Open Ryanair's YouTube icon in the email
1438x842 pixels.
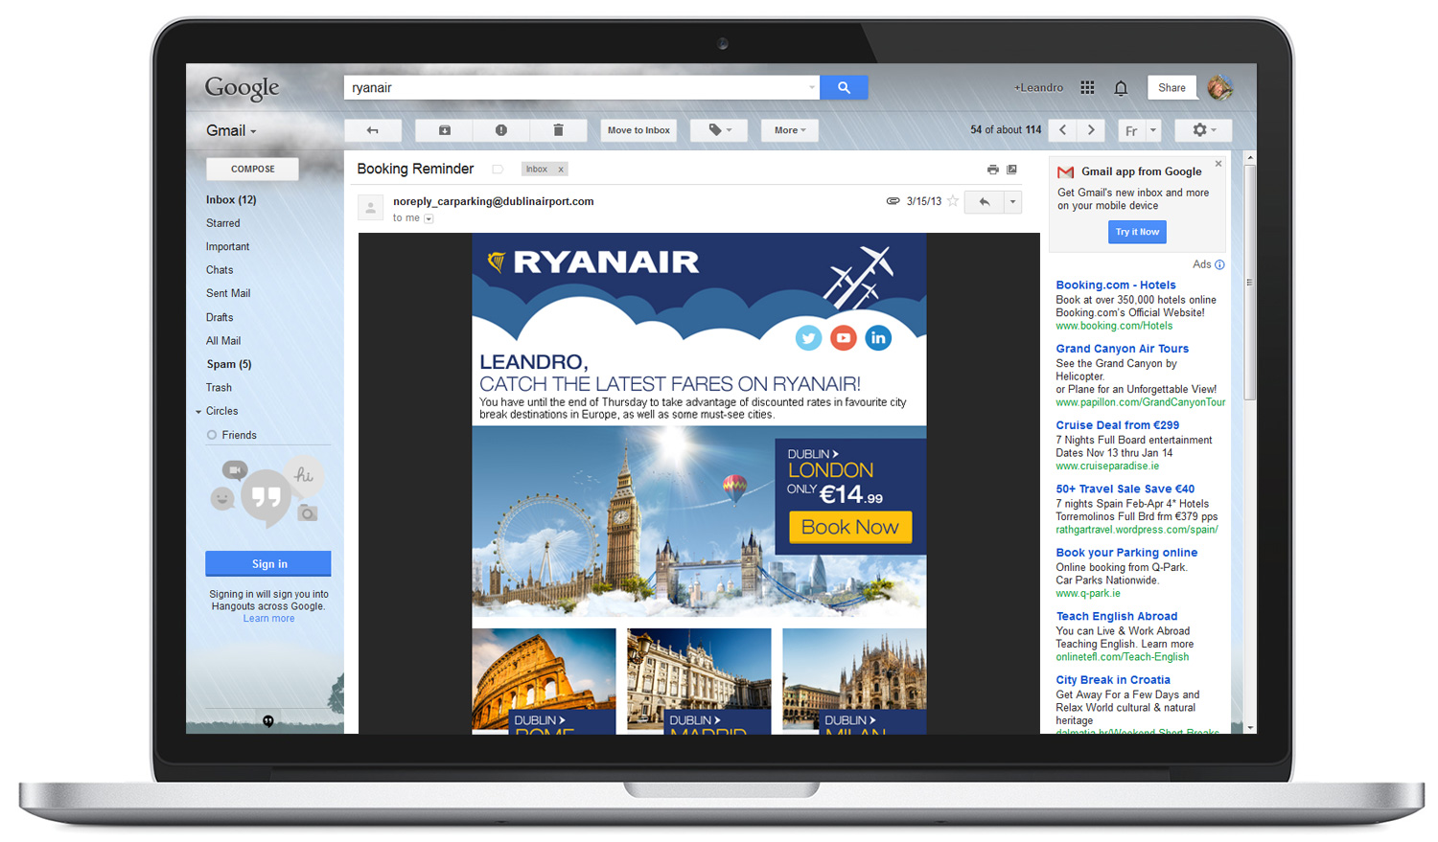(x=844, y=338)
